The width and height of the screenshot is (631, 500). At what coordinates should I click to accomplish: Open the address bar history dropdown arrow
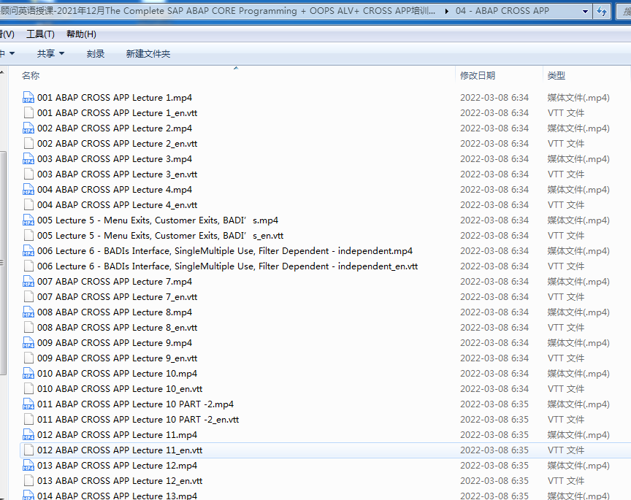click(x=586, y=11)
